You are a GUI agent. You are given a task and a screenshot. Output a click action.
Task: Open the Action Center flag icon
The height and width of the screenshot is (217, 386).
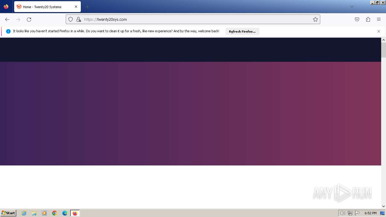tap(357, 213)
